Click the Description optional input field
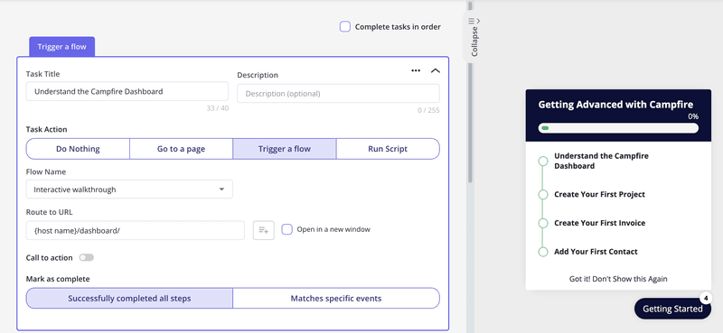 tap(338, 93)
